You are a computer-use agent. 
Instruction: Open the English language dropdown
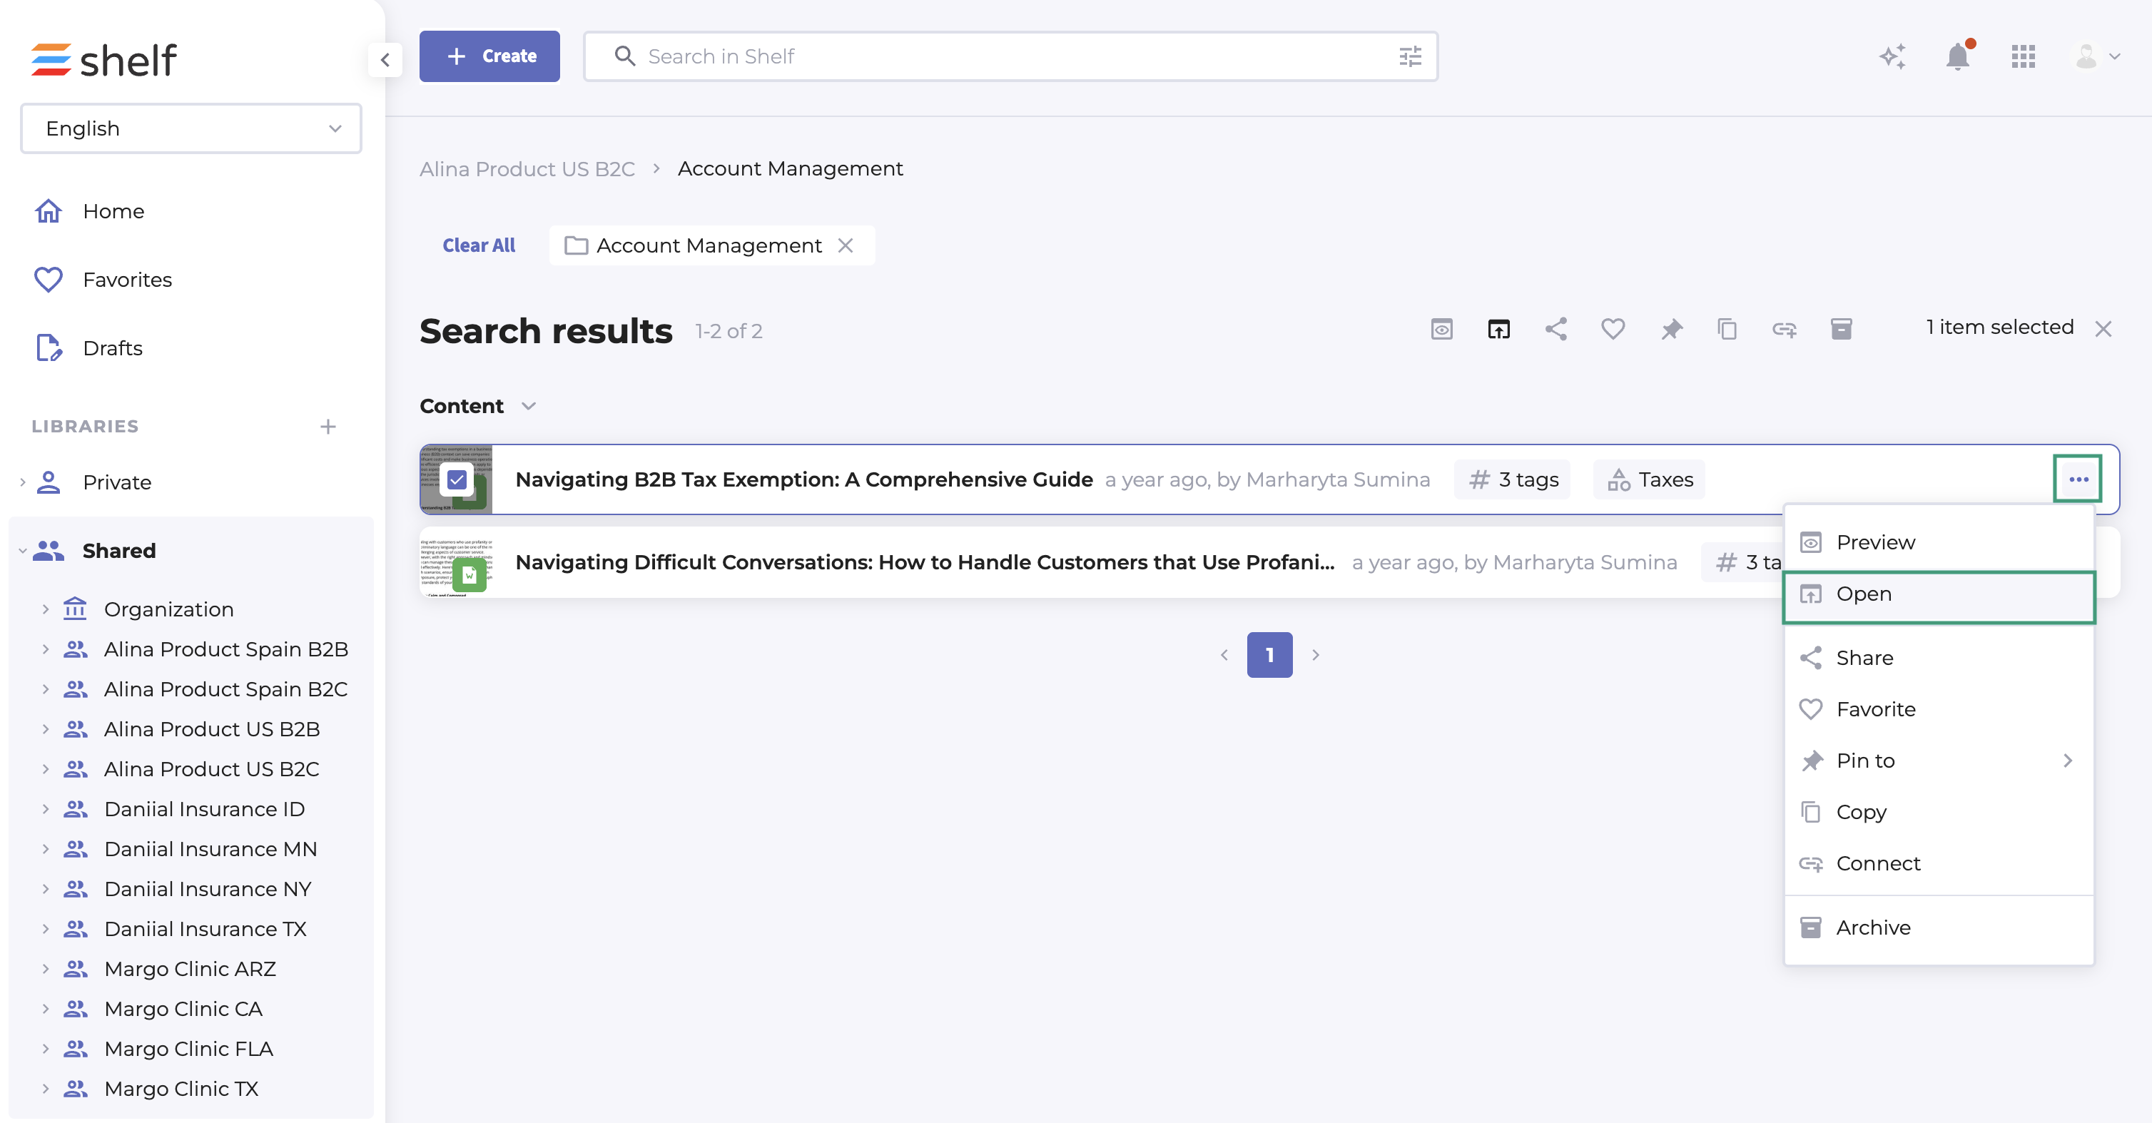[x=191, y=128]
